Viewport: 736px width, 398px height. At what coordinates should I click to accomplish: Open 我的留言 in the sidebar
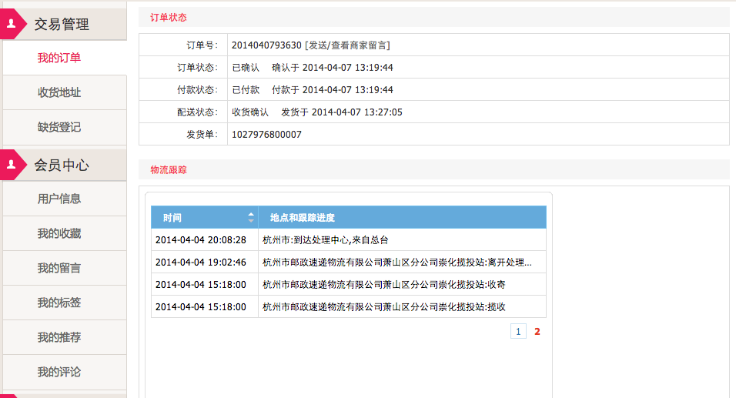[59, 268]
